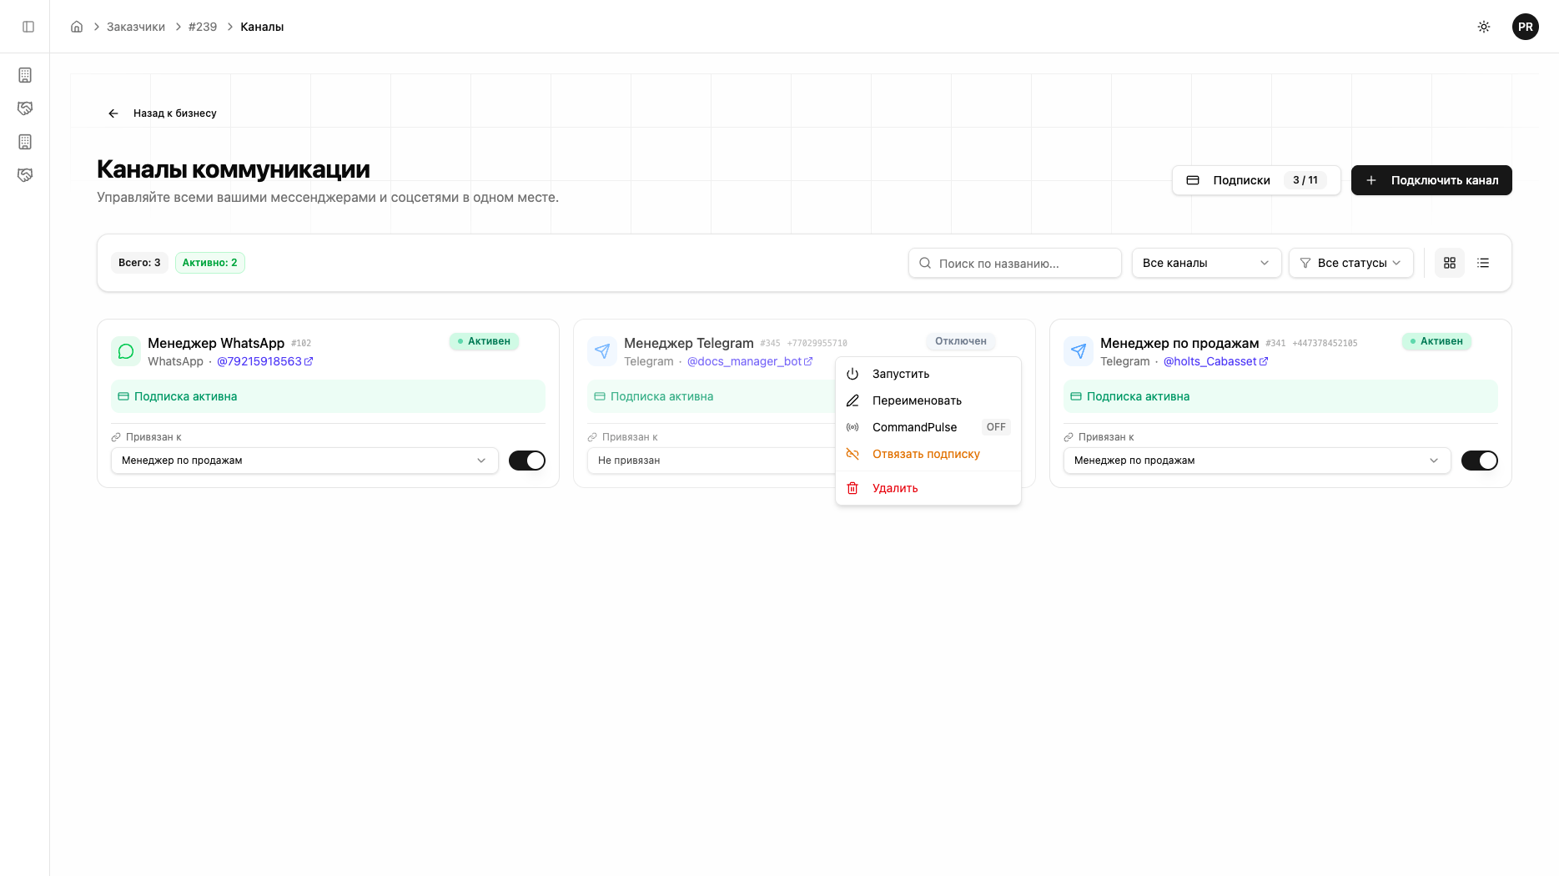This screenshot has height=876, width=1559.
Task: Click the first building icon in sidebar
Action: click(x=25, y=75)
